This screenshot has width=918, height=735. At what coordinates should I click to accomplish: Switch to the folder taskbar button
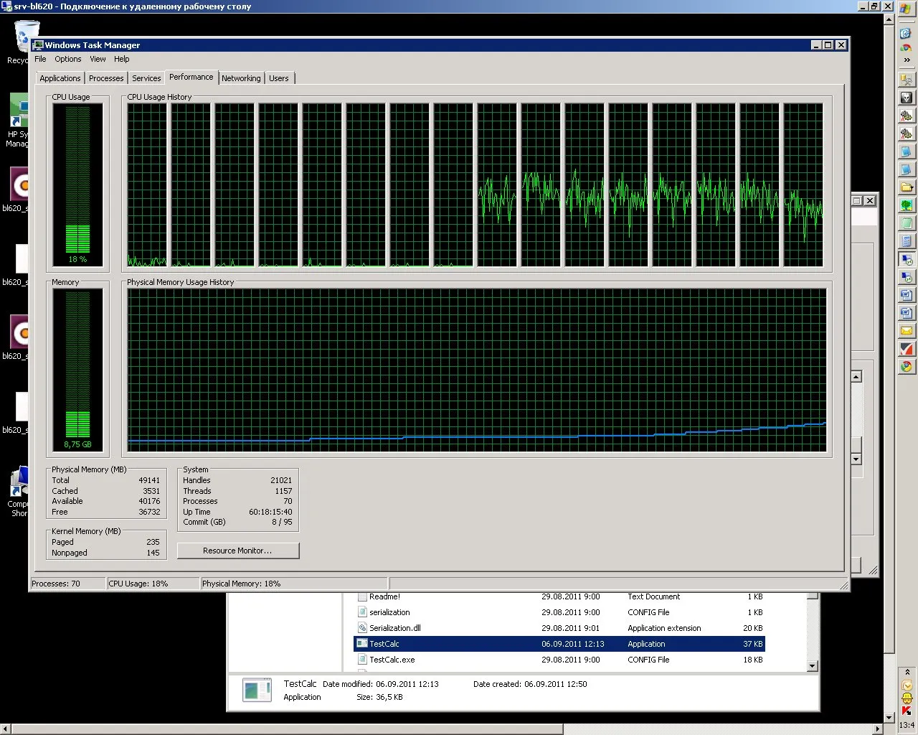pyautogui.click(x=907, y=187)
